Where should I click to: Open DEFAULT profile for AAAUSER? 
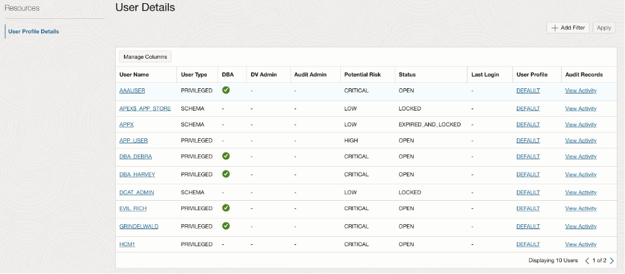click(x=528, y=91)
